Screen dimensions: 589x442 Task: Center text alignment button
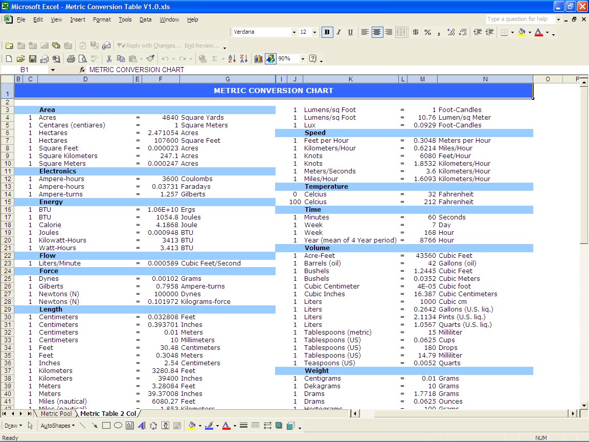[x=376, y=32]
